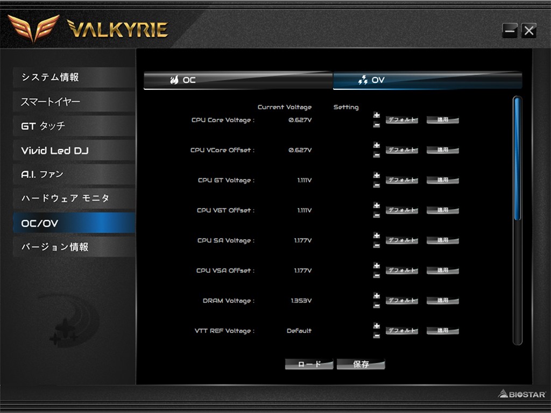Image resolution: width=551 pixels, height=413 pixels.
Task: Open スマートイヤー in the sidebar
Action: click(74, 102)
